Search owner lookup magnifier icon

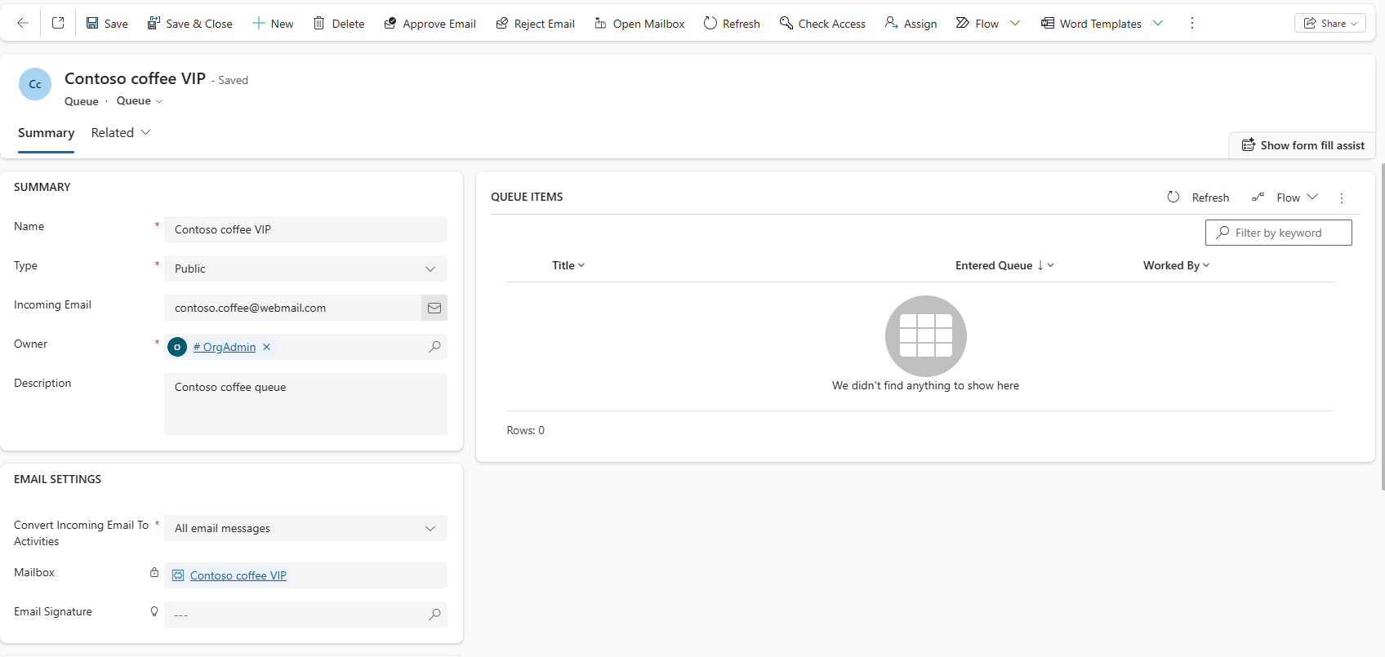coord(434,347)
